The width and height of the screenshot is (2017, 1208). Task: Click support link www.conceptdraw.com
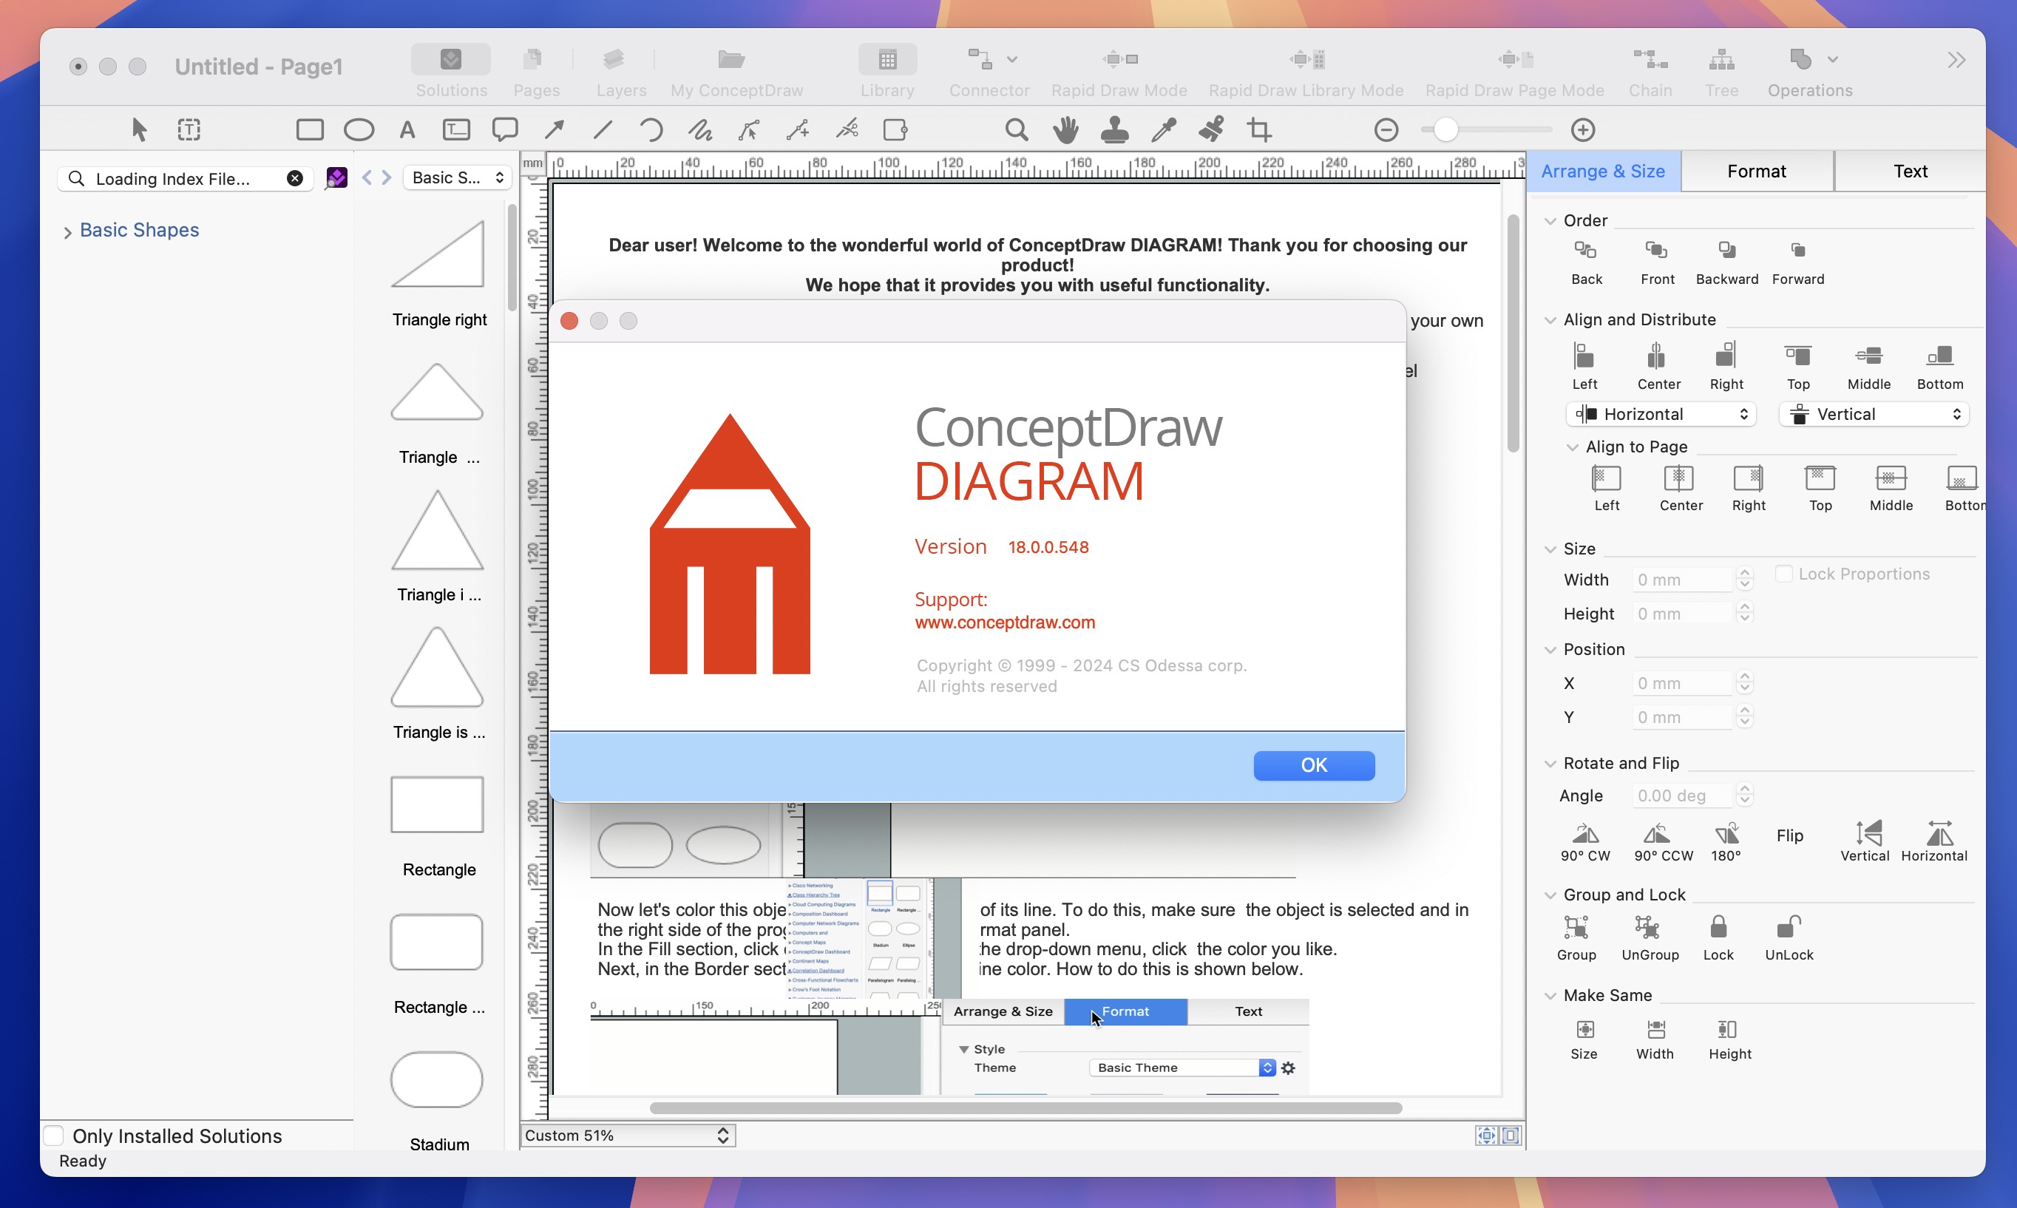tap(1005, 621)
